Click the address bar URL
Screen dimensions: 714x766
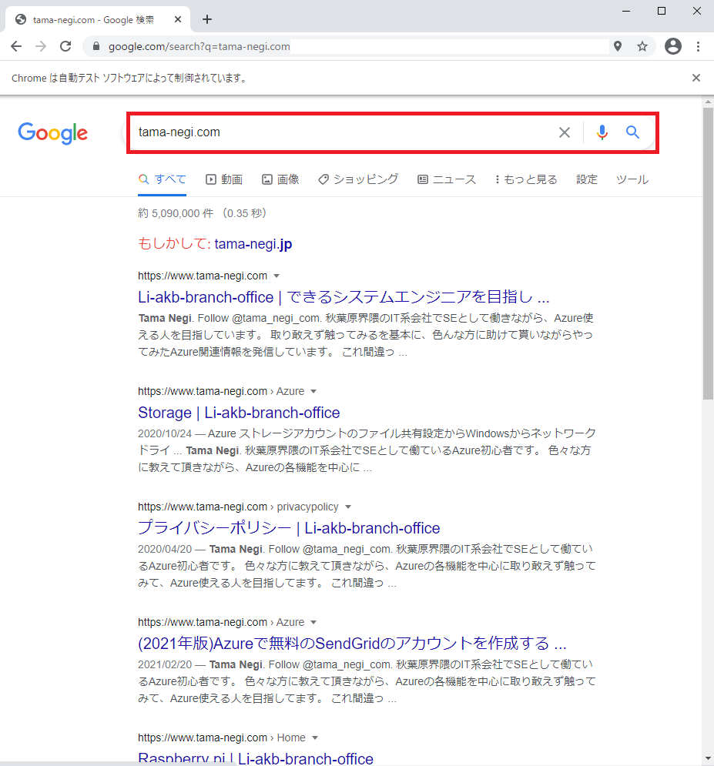pyautogui.click(x=199, y=46)
